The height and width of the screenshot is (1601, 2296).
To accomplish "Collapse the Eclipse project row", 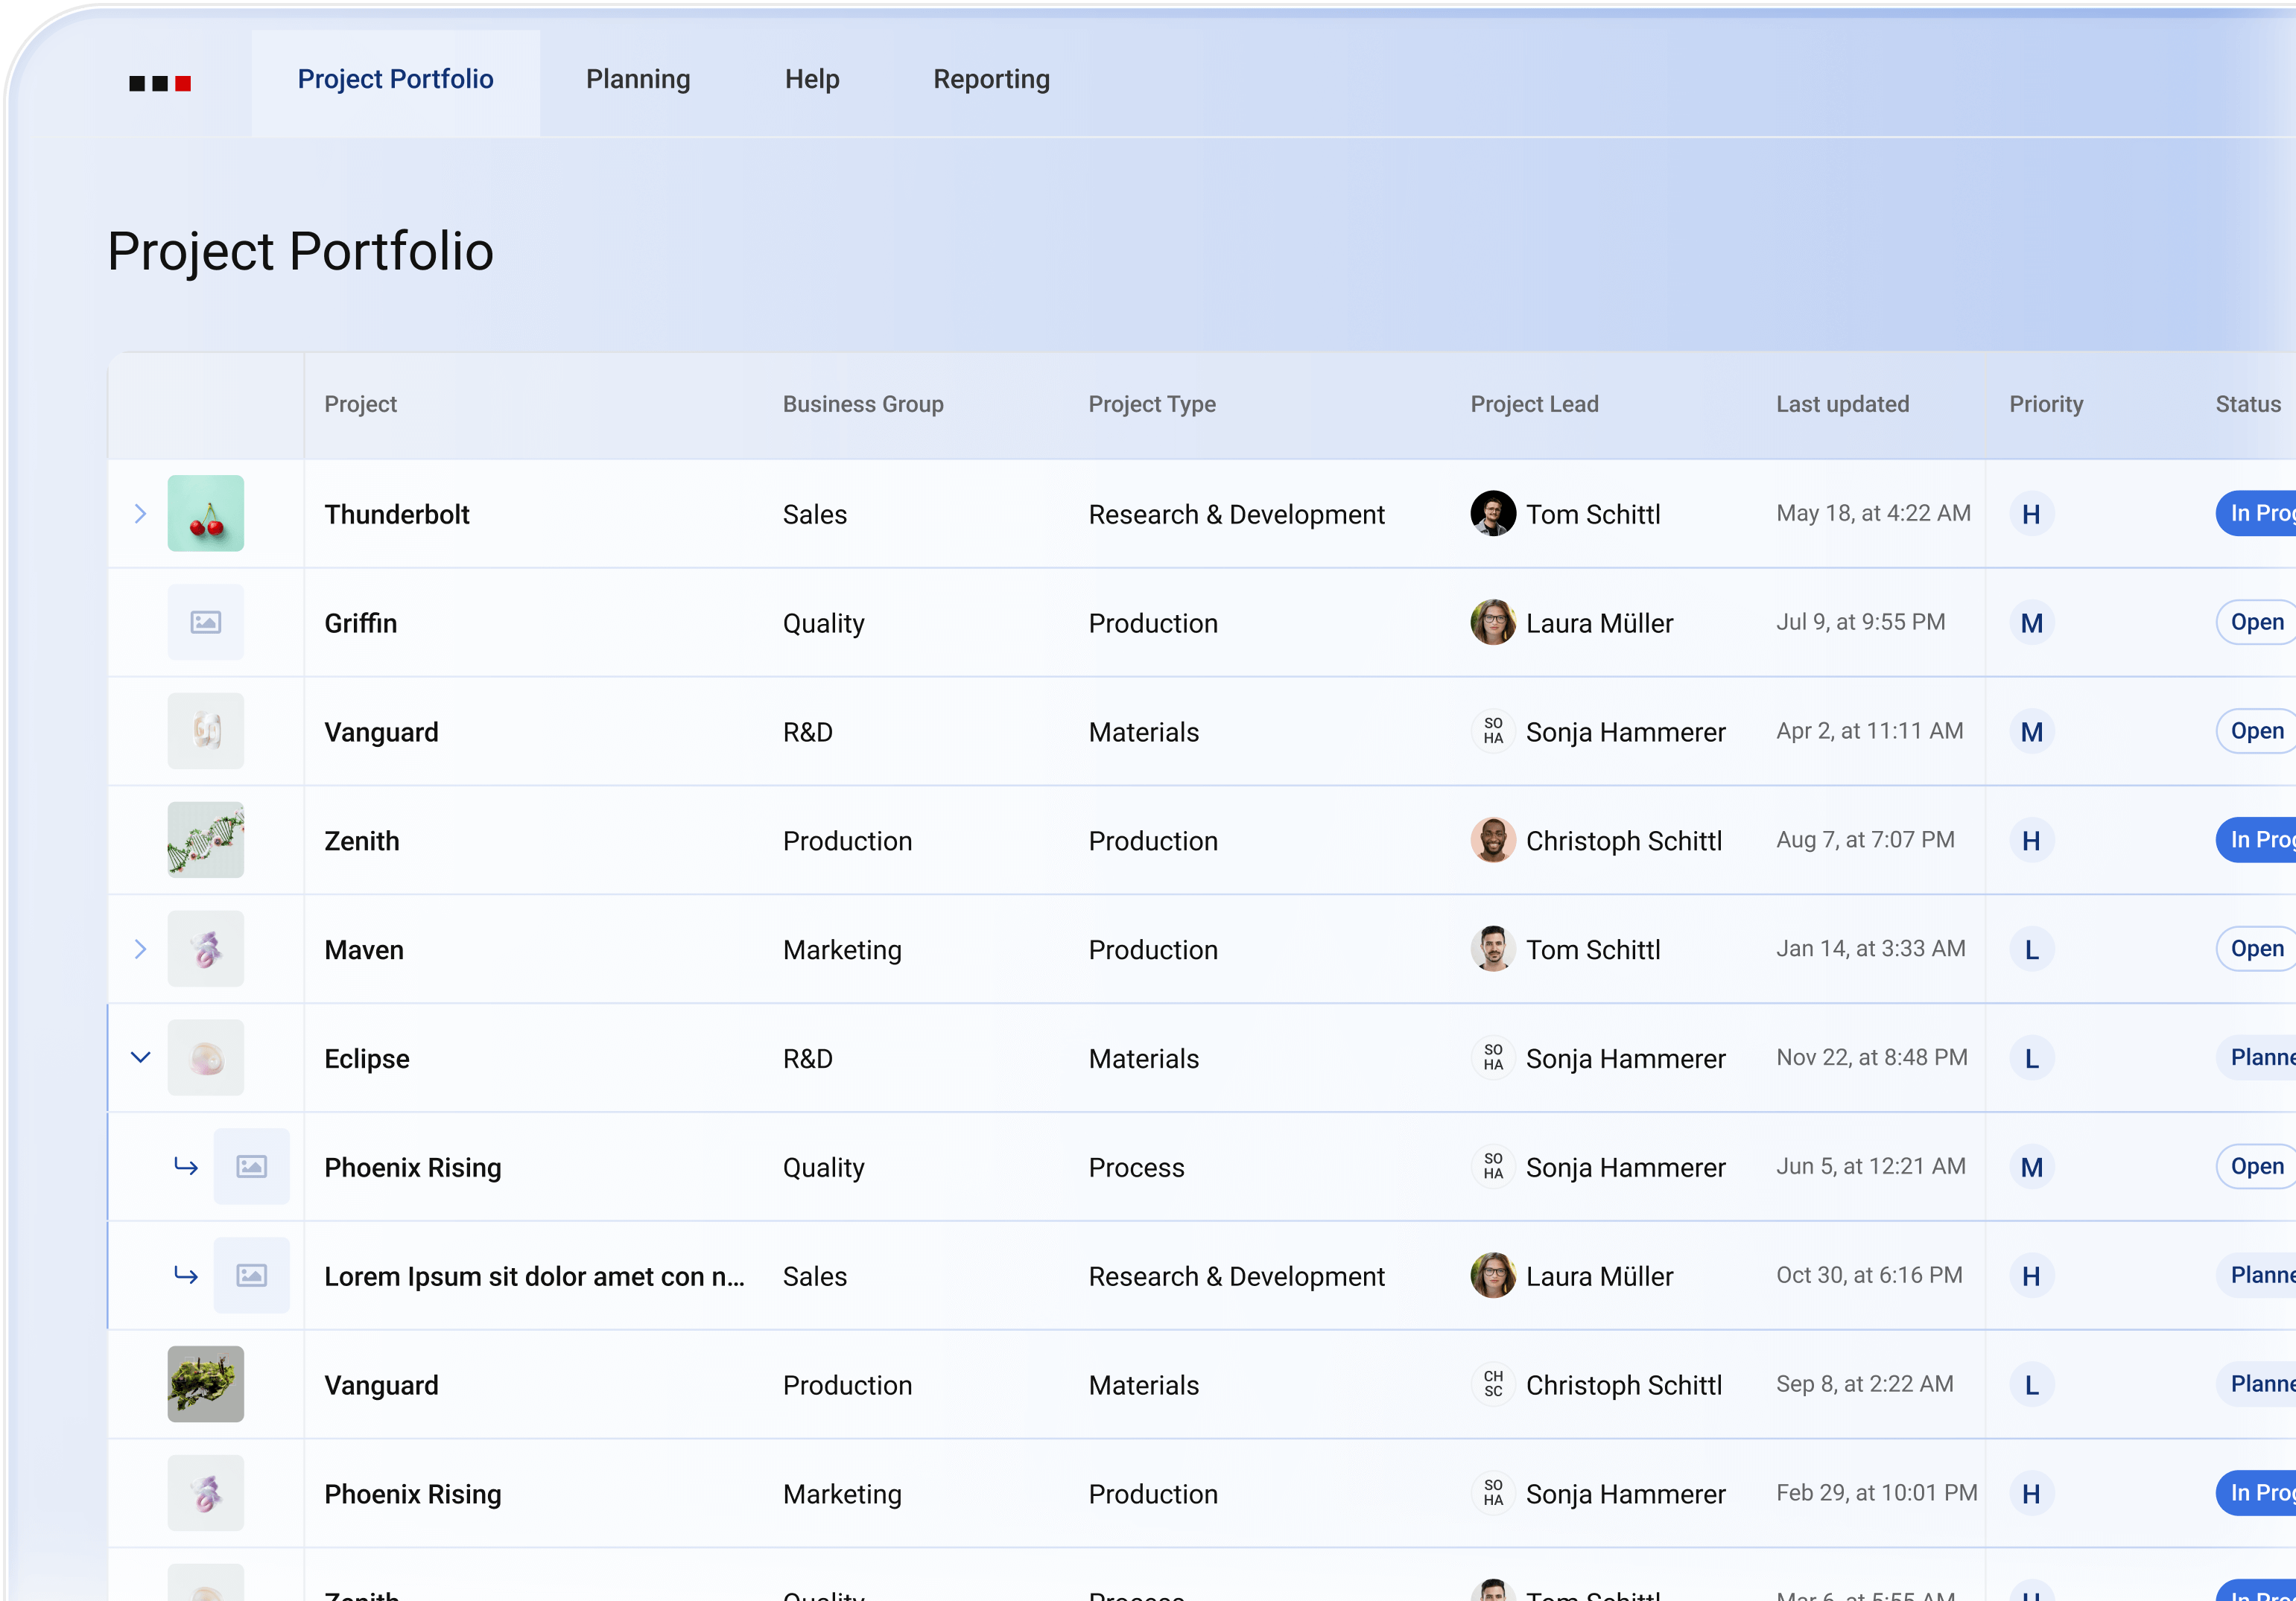I will coord(140,1057).
